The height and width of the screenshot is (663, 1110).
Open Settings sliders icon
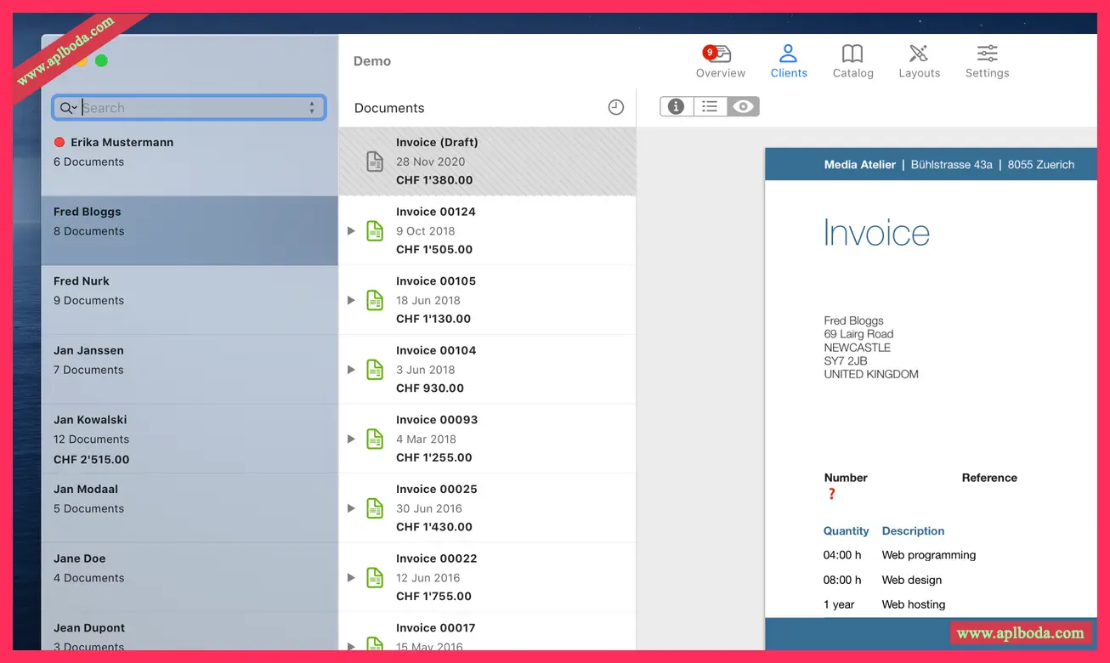(x=987, y=54)
